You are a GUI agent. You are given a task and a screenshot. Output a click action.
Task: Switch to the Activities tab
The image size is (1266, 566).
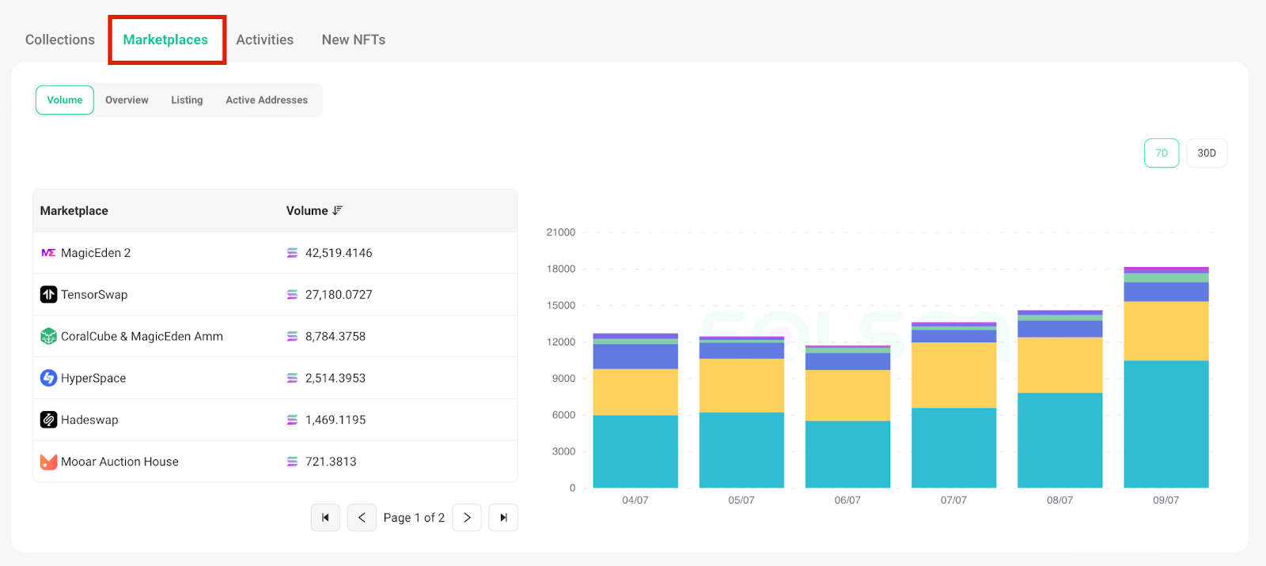click(264, 40)
